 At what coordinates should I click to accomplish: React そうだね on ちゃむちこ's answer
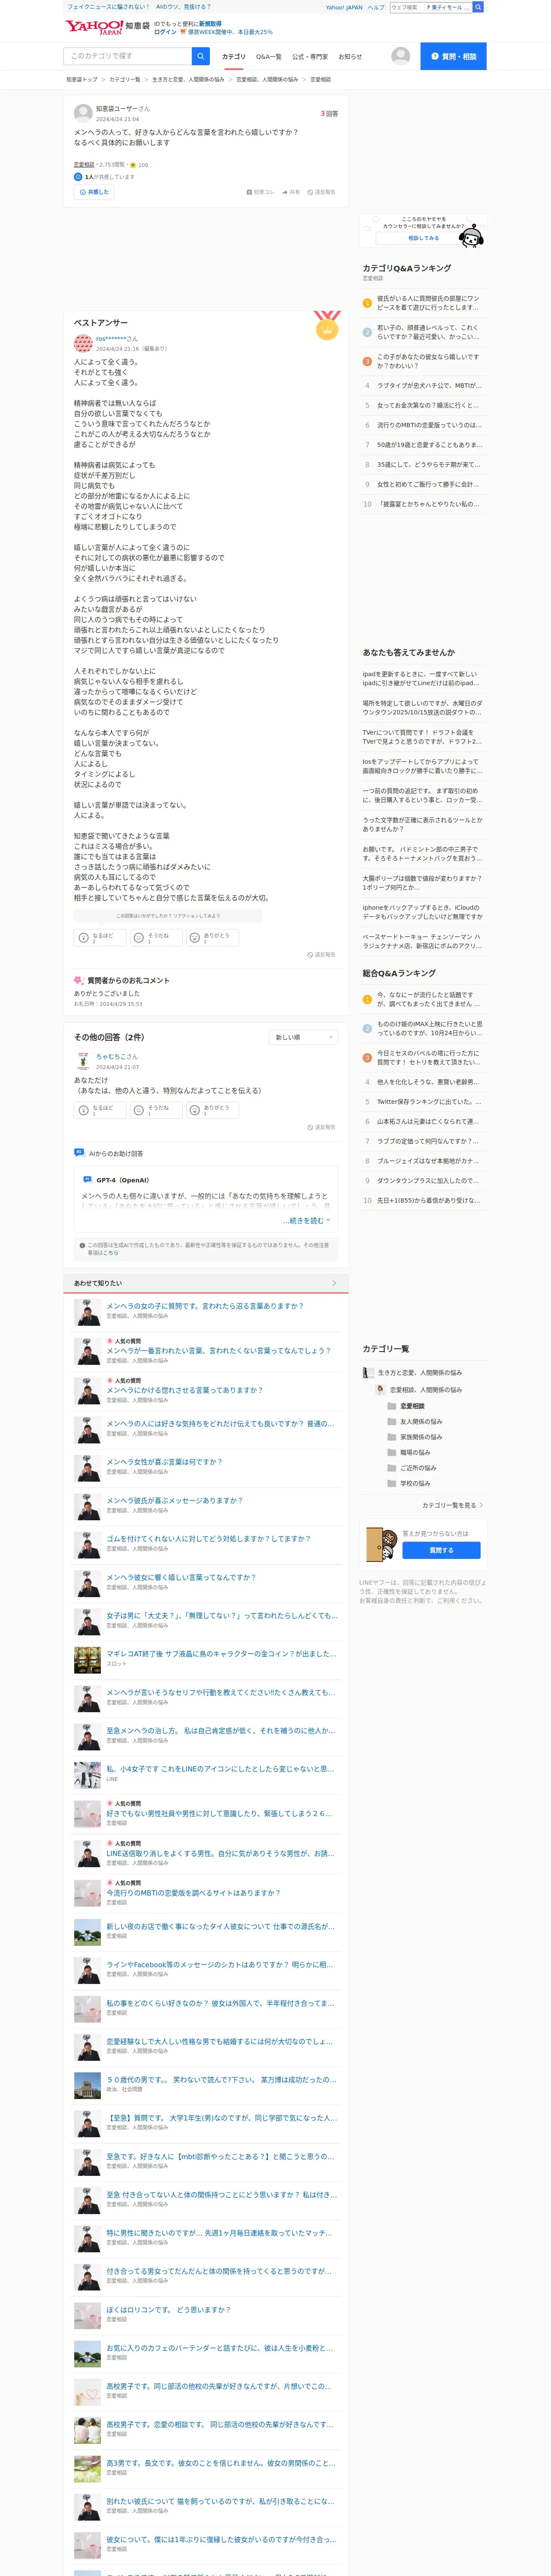click(x=156, y=1109)
